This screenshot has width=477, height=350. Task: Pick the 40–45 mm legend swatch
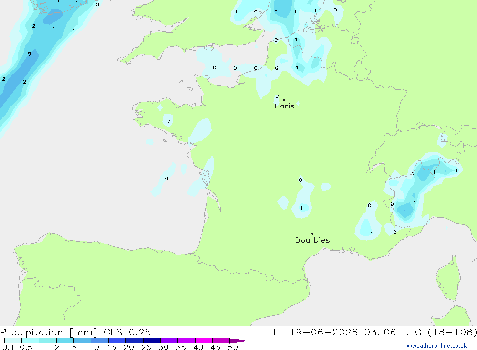click(204, 340)
